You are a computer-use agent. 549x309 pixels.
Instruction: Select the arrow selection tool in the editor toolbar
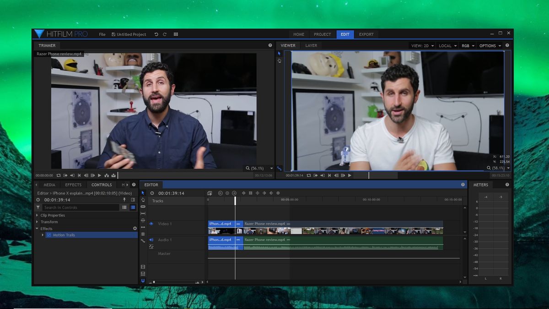(x=143, y=194)
